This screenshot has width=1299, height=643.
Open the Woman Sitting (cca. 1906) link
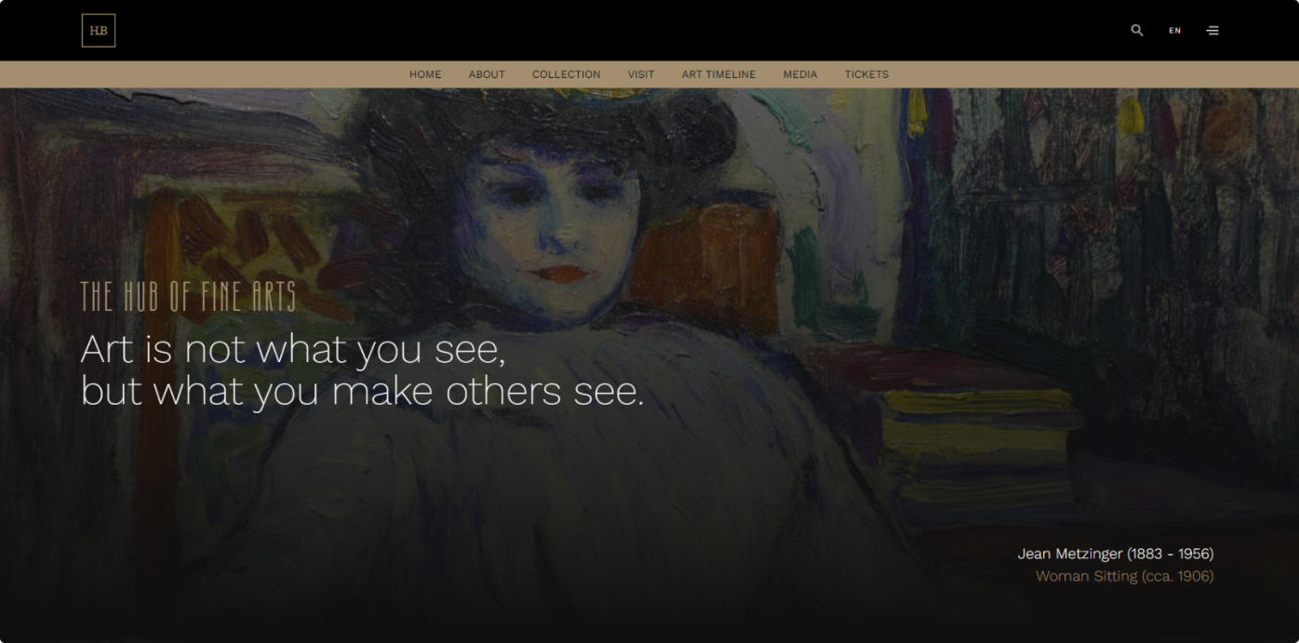1124,576
